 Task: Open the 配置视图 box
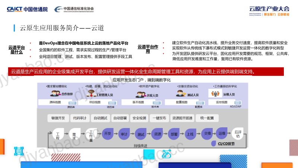[x=182, y=102]
